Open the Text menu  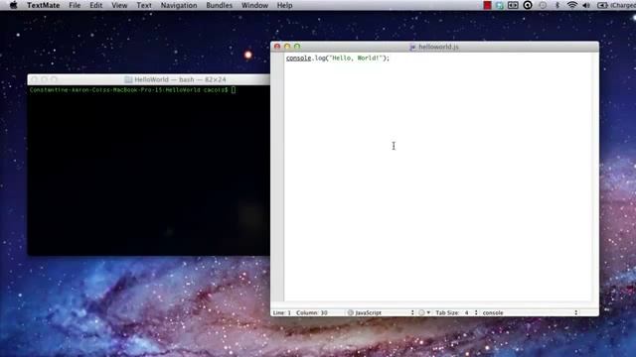pos(144,5)
